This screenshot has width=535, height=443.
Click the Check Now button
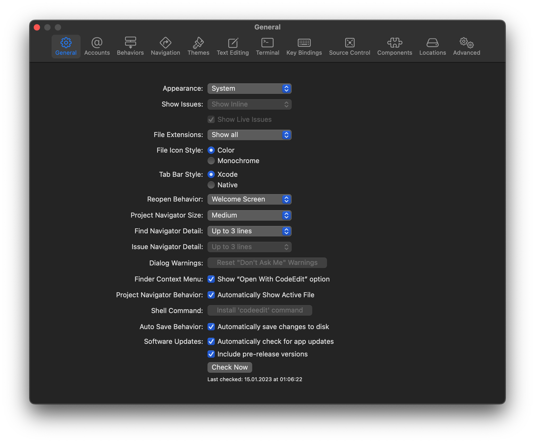[230, 368]
